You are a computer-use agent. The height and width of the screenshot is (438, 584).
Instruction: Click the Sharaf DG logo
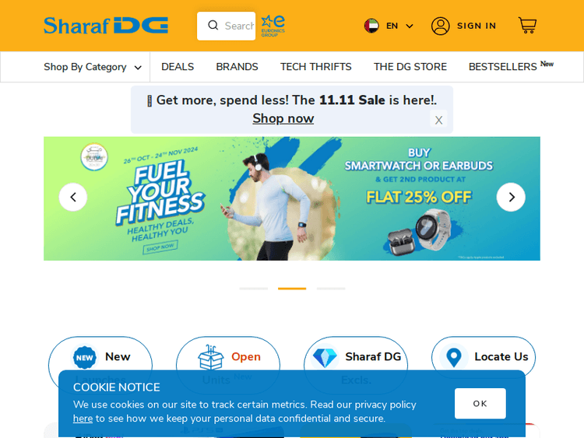[x=106, y=26]
